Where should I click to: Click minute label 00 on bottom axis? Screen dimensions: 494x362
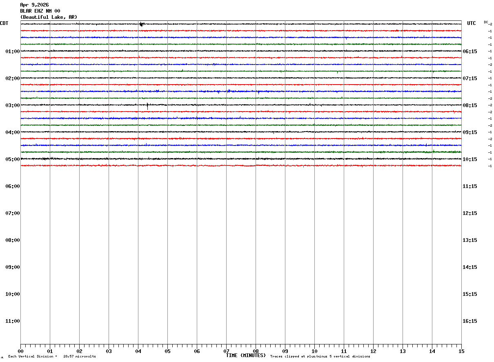(20, 351)
